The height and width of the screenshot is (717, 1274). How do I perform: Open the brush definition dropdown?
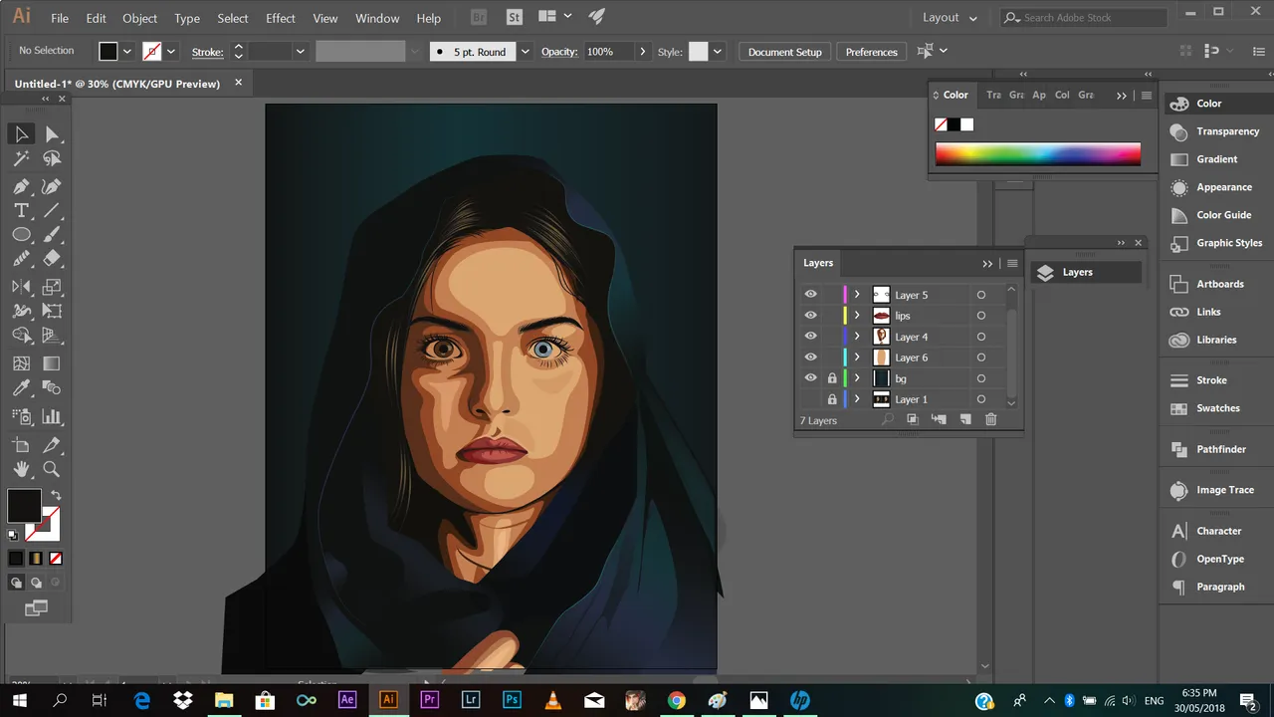click(x=525, y=52)
